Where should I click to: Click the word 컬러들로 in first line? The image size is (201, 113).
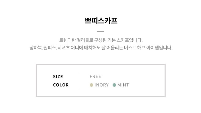pos(85,40)
